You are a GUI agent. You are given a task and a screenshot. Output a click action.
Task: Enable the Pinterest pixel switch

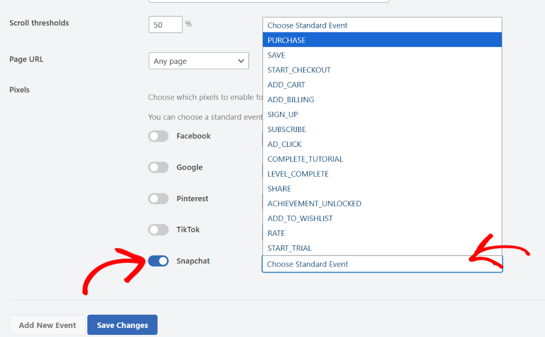point(158,199)
